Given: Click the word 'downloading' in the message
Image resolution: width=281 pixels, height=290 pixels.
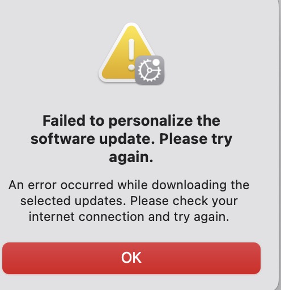Looking at the screenshot, I should click(189, 185).
